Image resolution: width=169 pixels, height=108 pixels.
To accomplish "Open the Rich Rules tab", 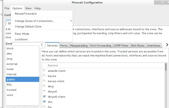I will 138,45.
